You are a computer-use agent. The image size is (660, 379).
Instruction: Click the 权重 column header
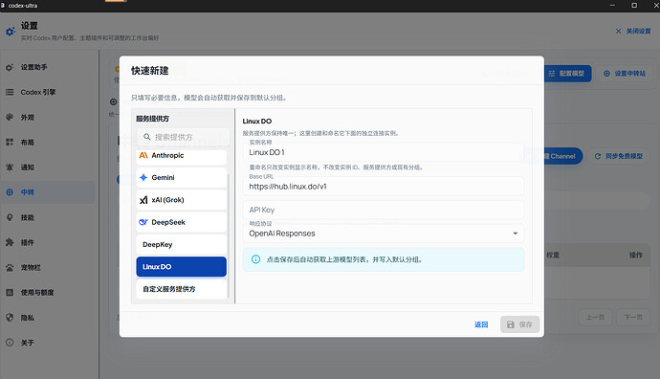coord(553,256)
